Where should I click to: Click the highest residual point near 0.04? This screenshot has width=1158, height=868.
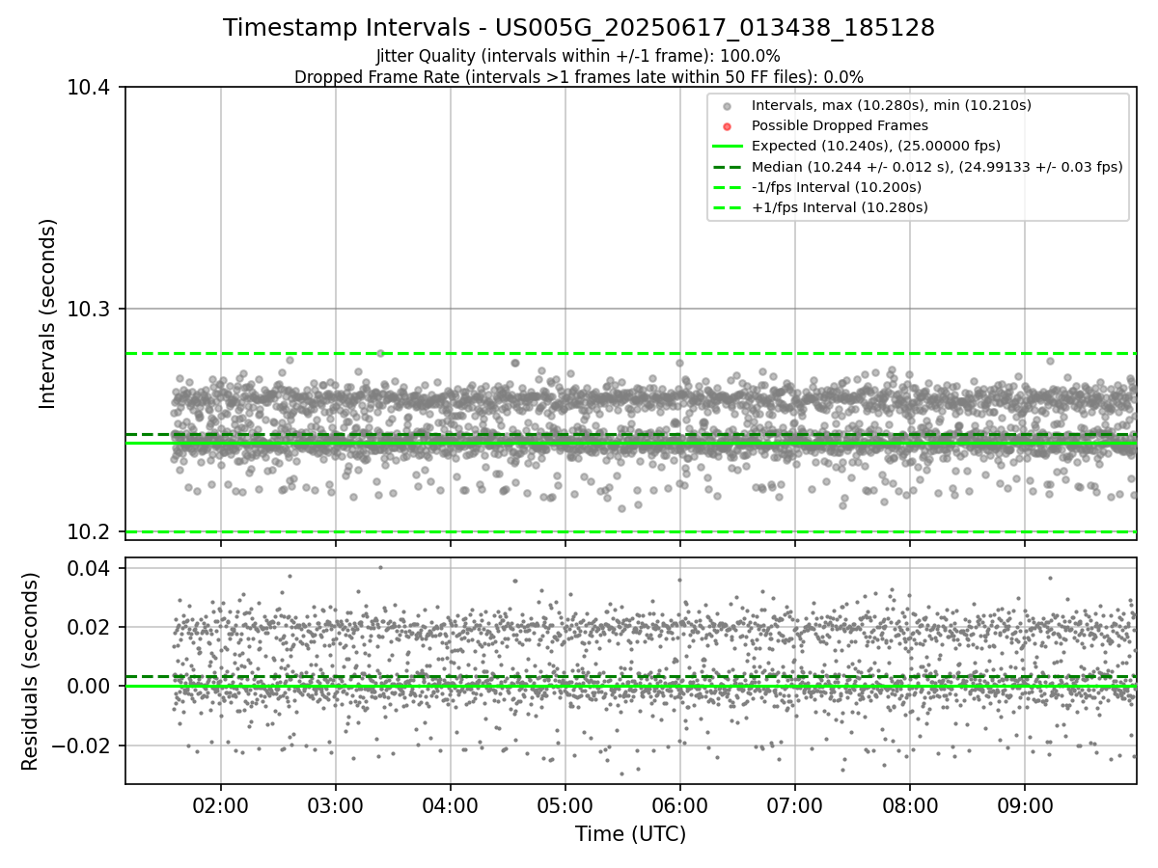point(380,567)
